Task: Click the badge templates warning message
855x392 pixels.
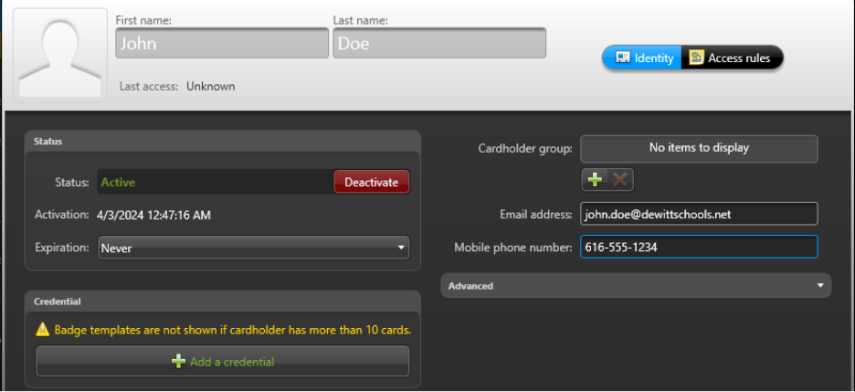Action: tap(233, 330)
